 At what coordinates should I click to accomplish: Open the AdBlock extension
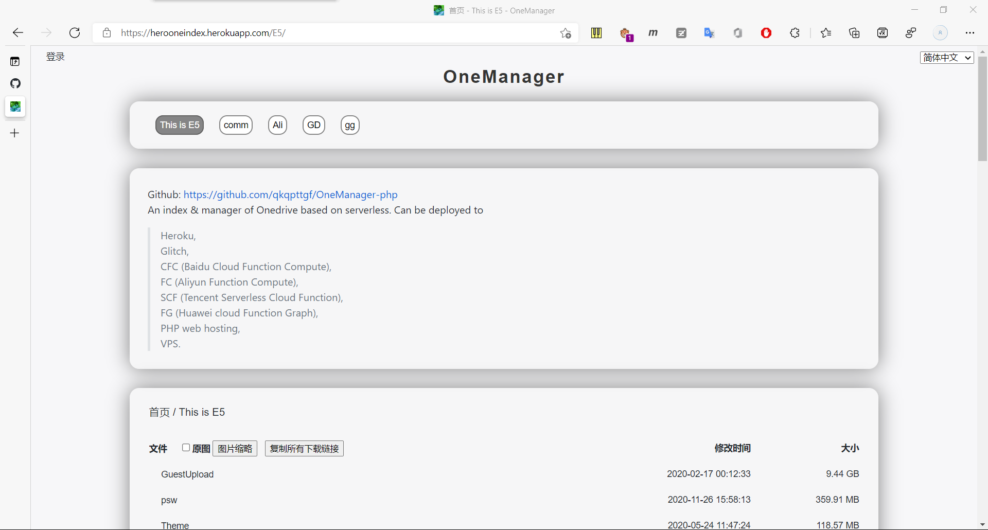point(766,32)
